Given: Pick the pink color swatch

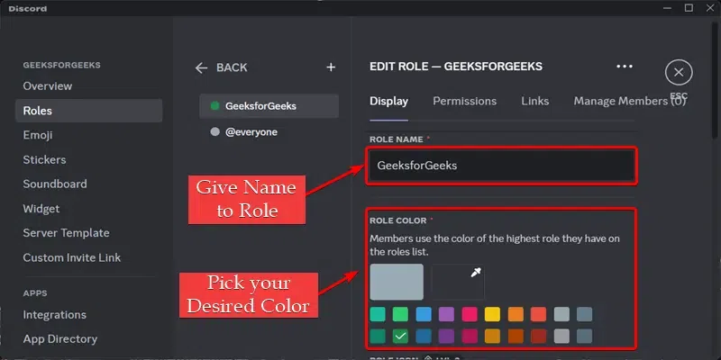Looking at the screenshot, I should tap(470, 314).
